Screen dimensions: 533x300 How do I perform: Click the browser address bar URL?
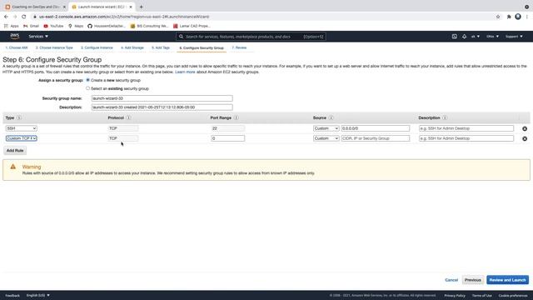click(x=124, y=17)
